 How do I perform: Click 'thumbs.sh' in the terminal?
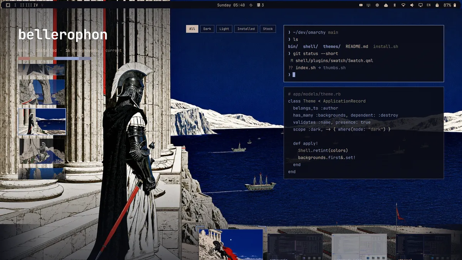click(334, 68)
